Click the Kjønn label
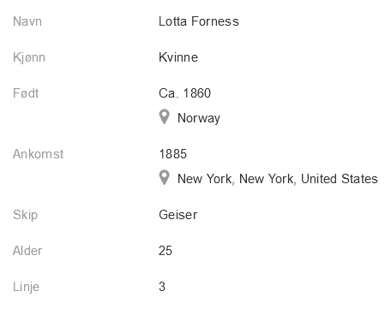 29,57
